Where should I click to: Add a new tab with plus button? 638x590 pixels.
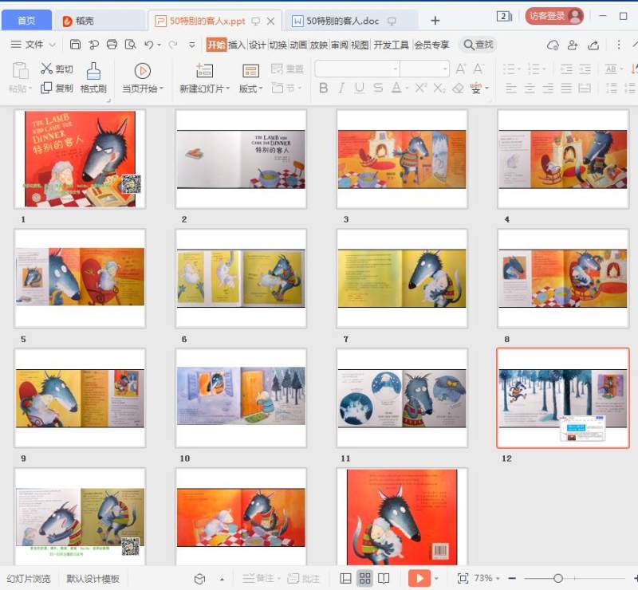435,21
